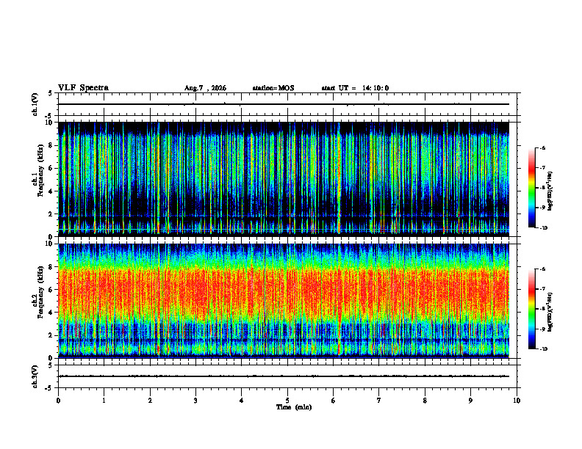Click the ch.1 voltage waveform trace

point(284,104)
